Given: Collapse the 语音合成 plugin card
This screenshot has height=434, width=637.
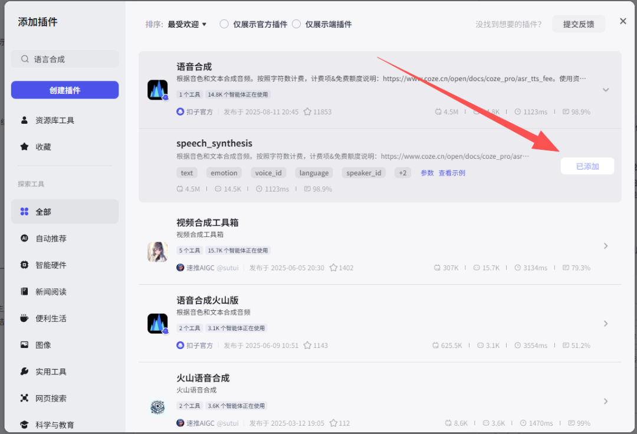Looking at the screenshot, I should (606, 90).
